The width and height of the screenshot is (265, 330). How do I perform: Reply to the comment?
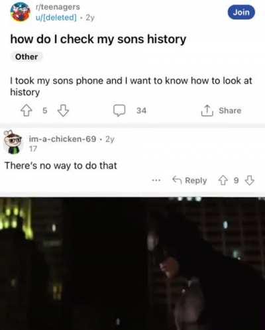189,180
